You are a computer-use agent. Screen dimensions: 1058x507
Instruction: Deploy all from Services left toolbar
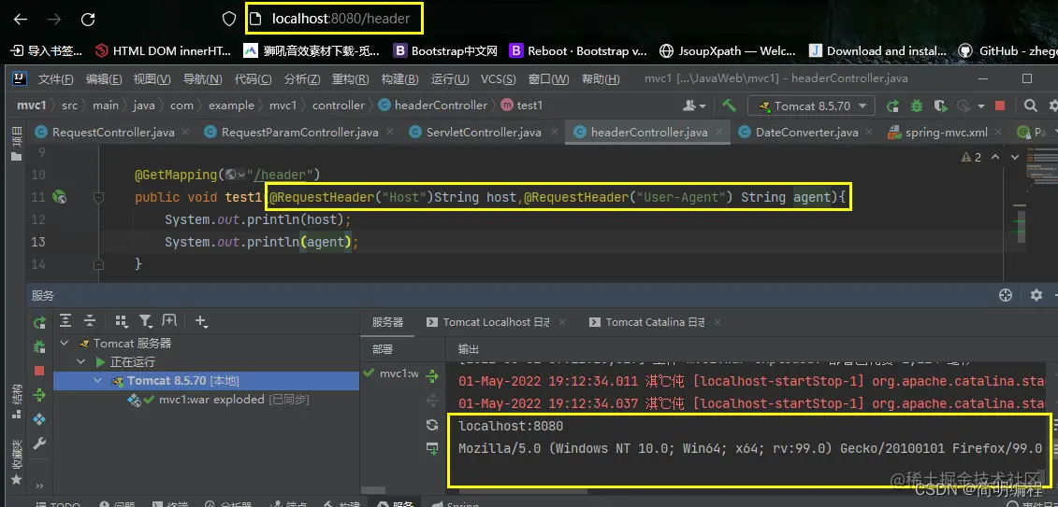(x=39, y=395)
